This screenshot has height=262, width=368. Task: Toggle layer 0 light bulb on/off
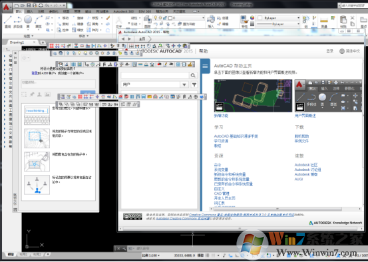(155, 18)
